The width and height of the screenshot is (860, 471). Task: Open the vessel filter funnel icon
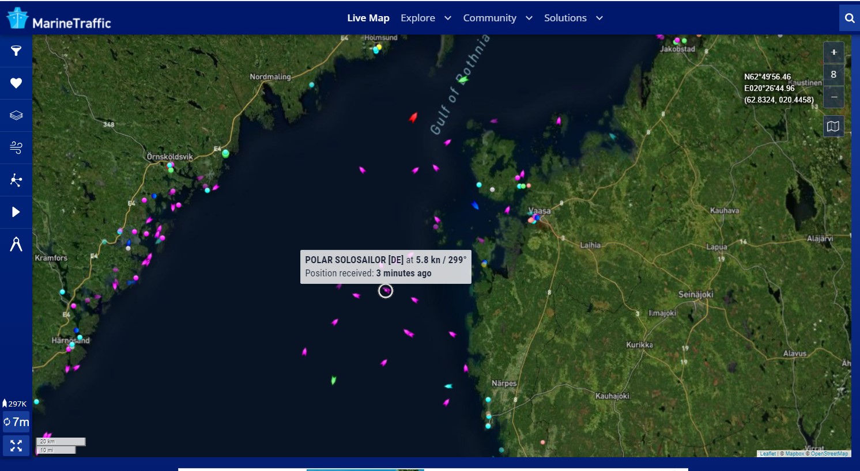click(16, 51)
